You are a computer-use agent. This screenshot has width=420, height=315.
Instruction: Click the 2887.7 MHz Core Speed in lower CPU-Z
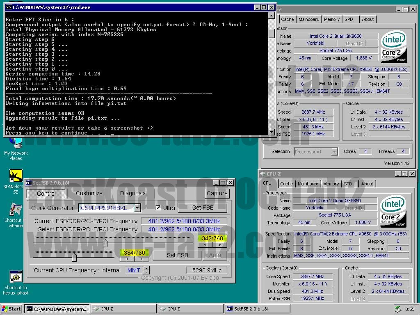point(312,276)
